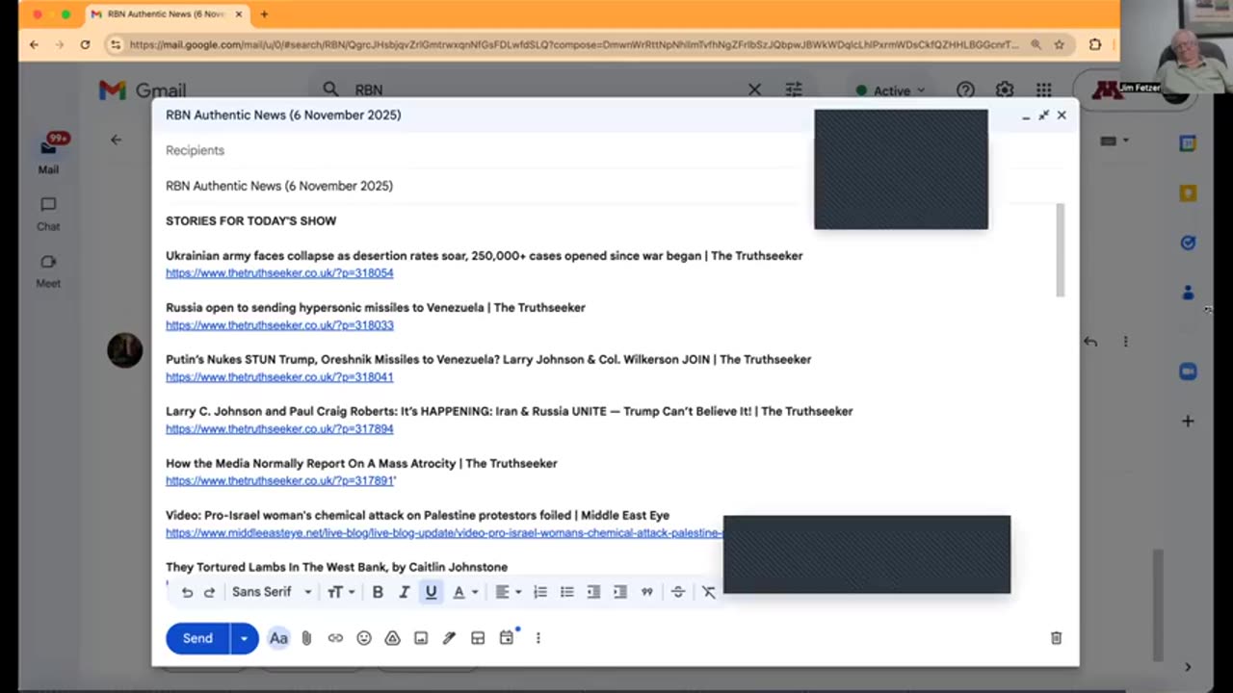This screenshot has width=1233, height=693.
Task: Open the Sans Serif font dropdown
Action: (x=272, y=592)
